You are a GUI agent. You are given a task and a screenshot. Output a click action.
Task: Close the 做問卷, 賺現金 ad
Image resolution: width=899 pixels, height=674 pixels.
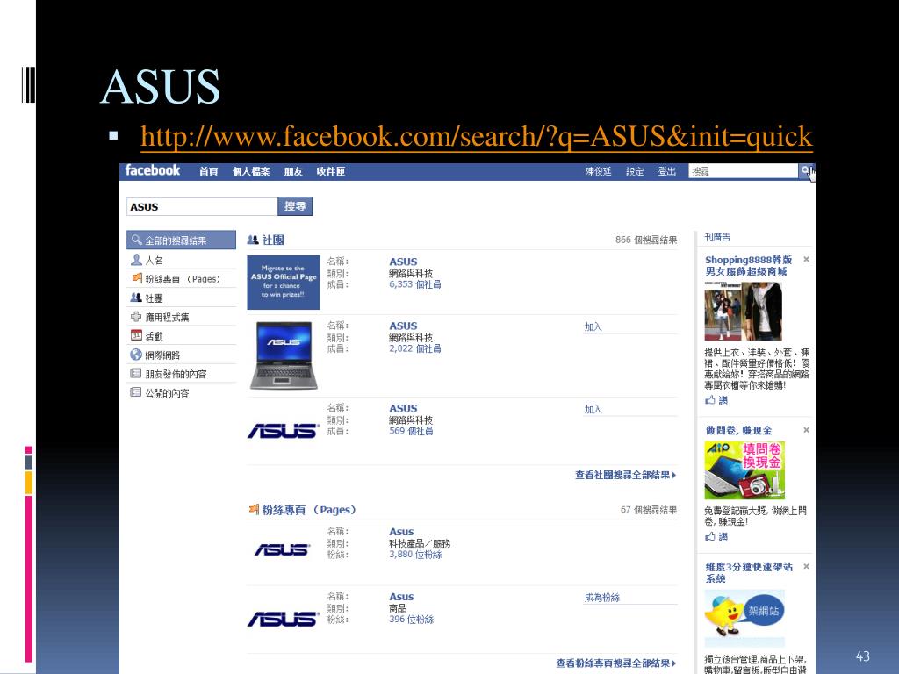point(806,430)
